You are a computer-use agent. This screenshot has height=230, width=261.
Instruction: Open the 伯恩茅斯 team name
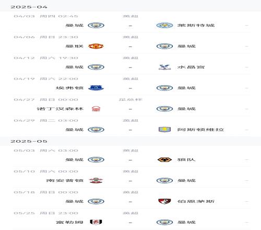pos(196,201)
